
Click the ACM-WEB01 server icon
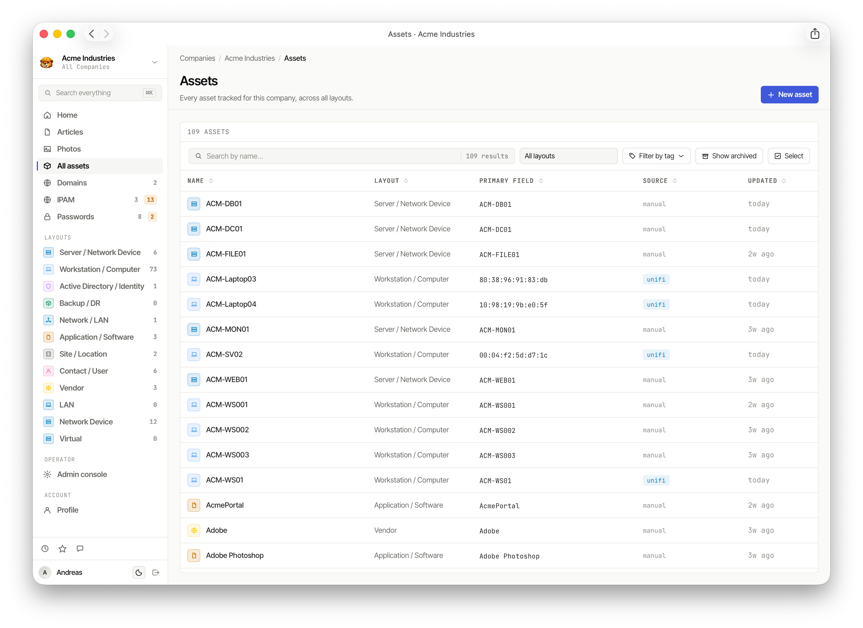pos(194,379)
